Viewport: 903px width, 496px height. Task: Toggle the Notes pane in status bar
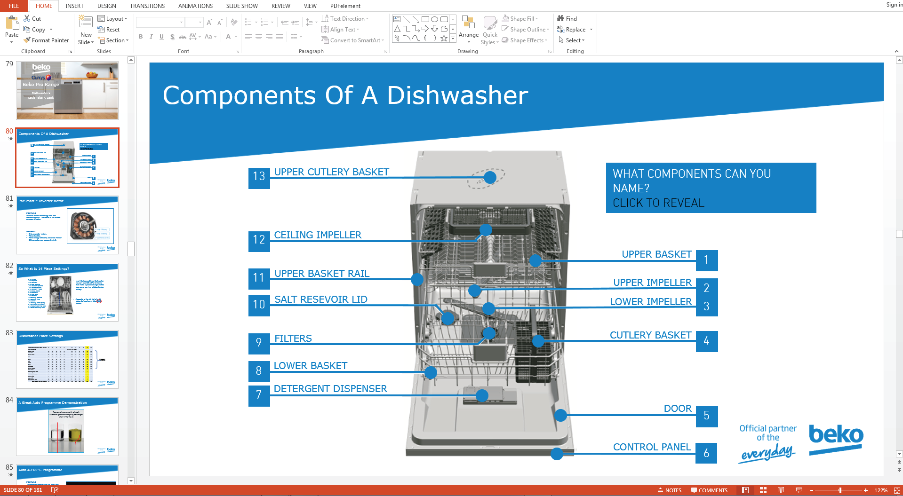tap(669, 490)
